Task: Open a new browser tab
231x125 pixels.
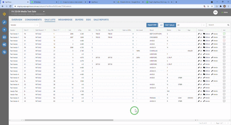Action: 176,2
